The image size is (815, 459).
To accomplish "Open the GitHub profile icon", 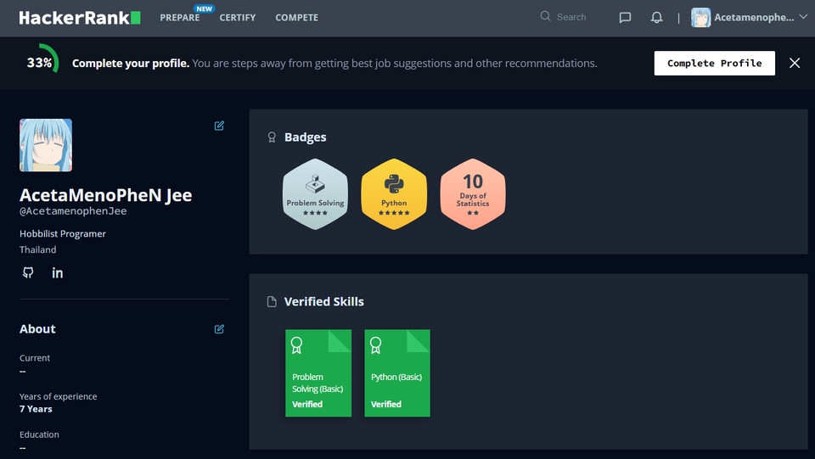I will pyautogui.click(x=28, y=272).
